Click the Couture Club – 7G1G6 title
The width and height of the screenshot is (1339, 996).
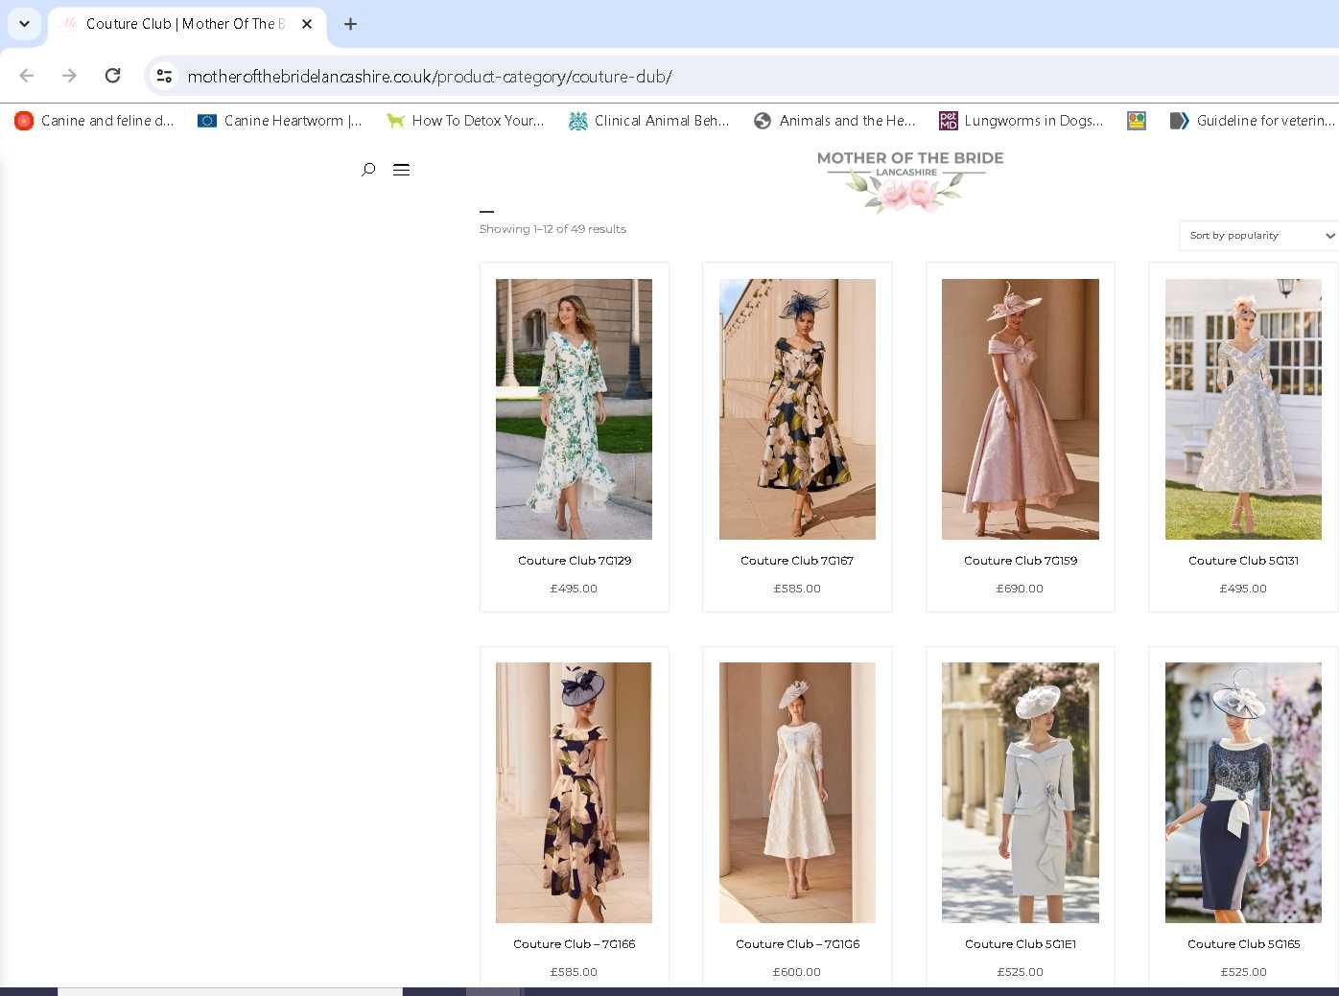click(797, 944)
